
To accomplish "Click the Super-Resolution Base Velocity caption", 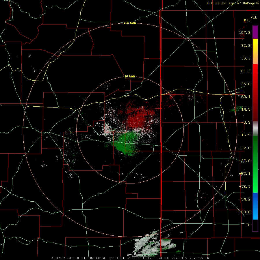I will point(131,258).
